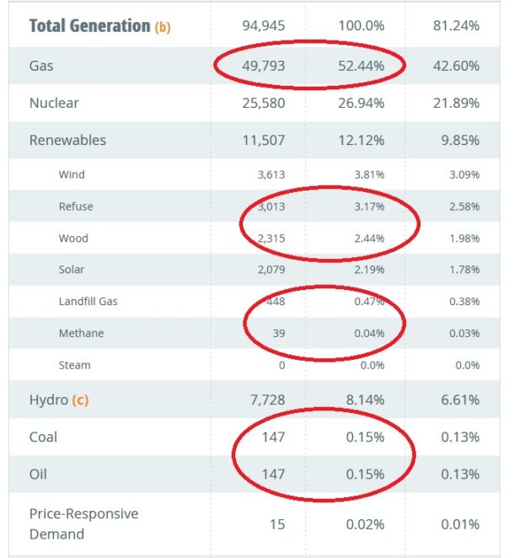The image size is (514, 558).
Task: Select the Coal row label
Action: 43,437
